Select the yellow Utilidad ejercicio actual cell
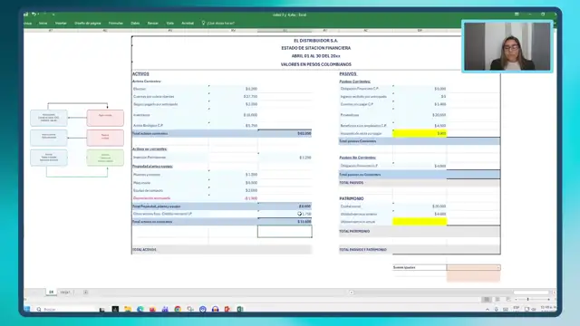This screenshot has width=580, height=326. (x=420, y=222)
